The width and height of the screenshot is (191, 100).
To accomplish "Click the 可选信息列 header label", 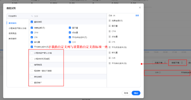I will pos(13,16).
